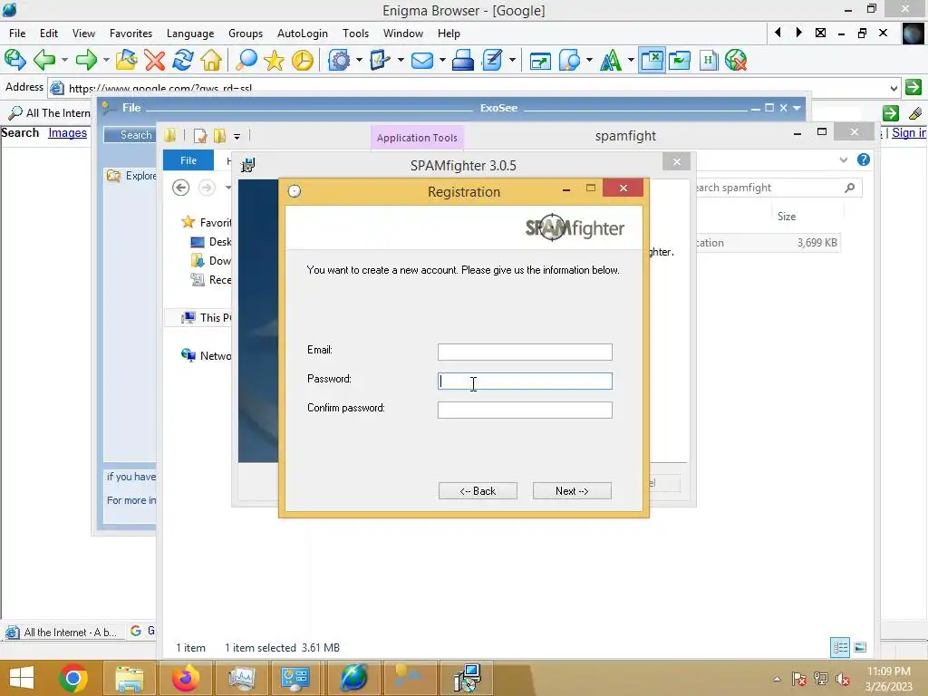Click the <-- Back button
The image size is (928, 696).
(478, 490)
